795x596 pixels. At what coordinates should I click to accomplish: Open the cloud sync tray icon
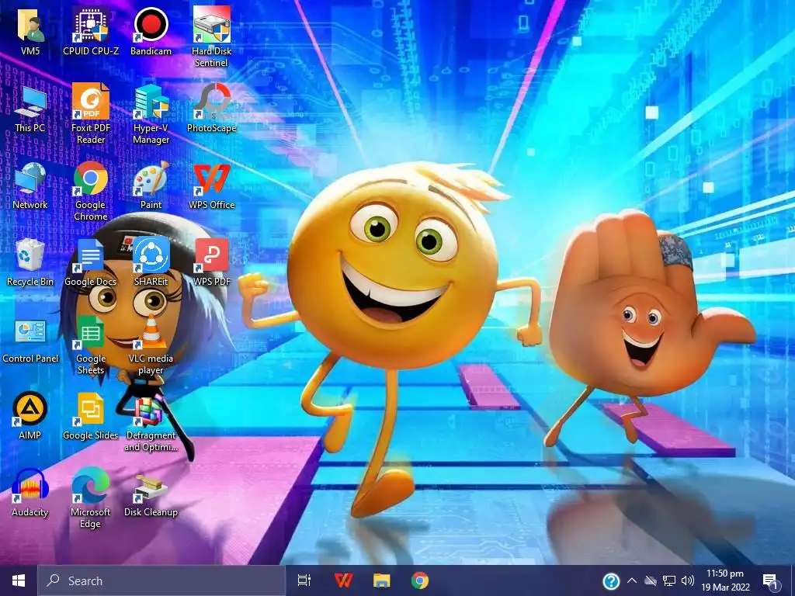(650, 580)
